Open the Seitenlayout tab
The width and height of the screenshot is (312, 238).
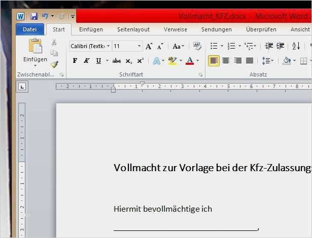click(x=133, y=29)
